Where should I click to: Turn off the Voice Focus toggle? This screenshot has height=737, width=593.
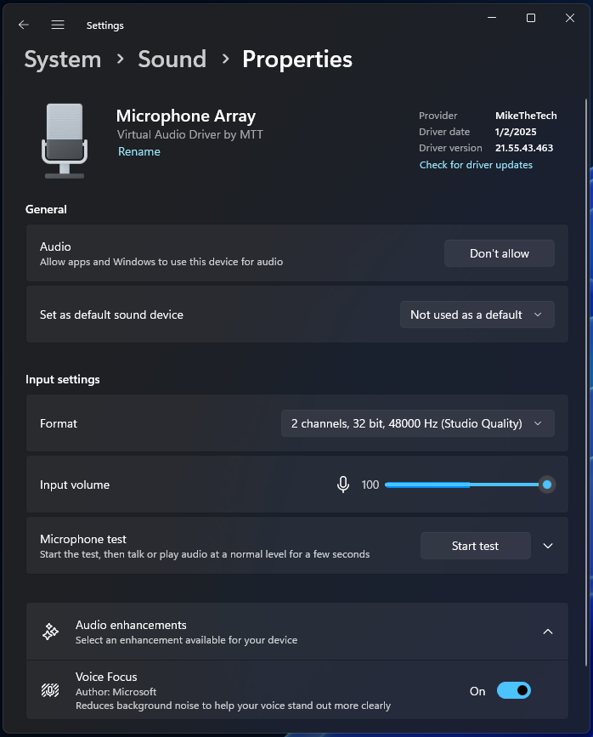coord(514,690)
